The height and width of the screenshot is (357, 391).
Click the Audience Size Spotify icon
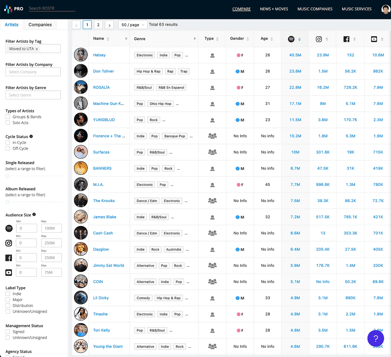tap(9, 228)
